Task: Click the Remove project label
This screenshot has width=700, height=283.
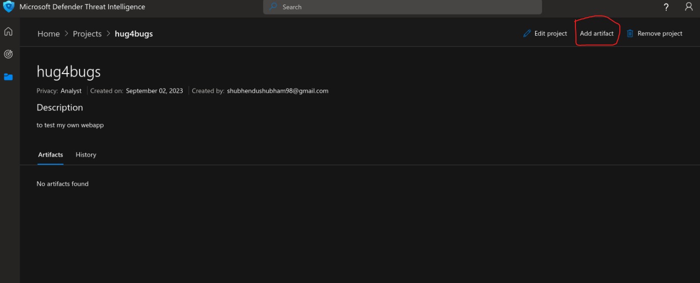Action: [x=660, y=34]
